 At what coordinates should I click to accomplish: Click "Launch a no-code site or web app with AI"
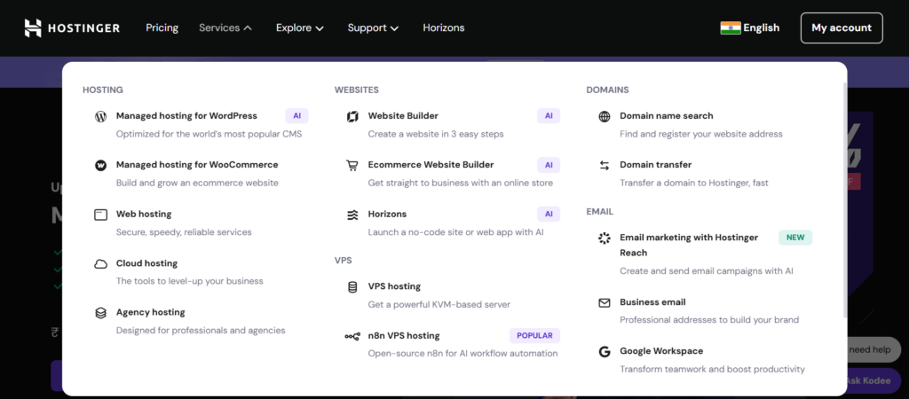click(455, 232)
